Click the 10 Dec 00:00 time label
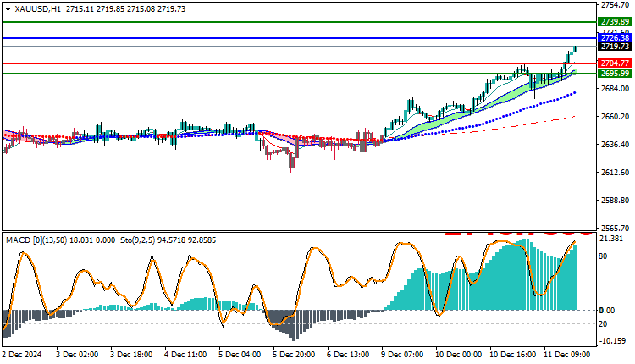The image size is (635, 364). (x=458, y=355)
